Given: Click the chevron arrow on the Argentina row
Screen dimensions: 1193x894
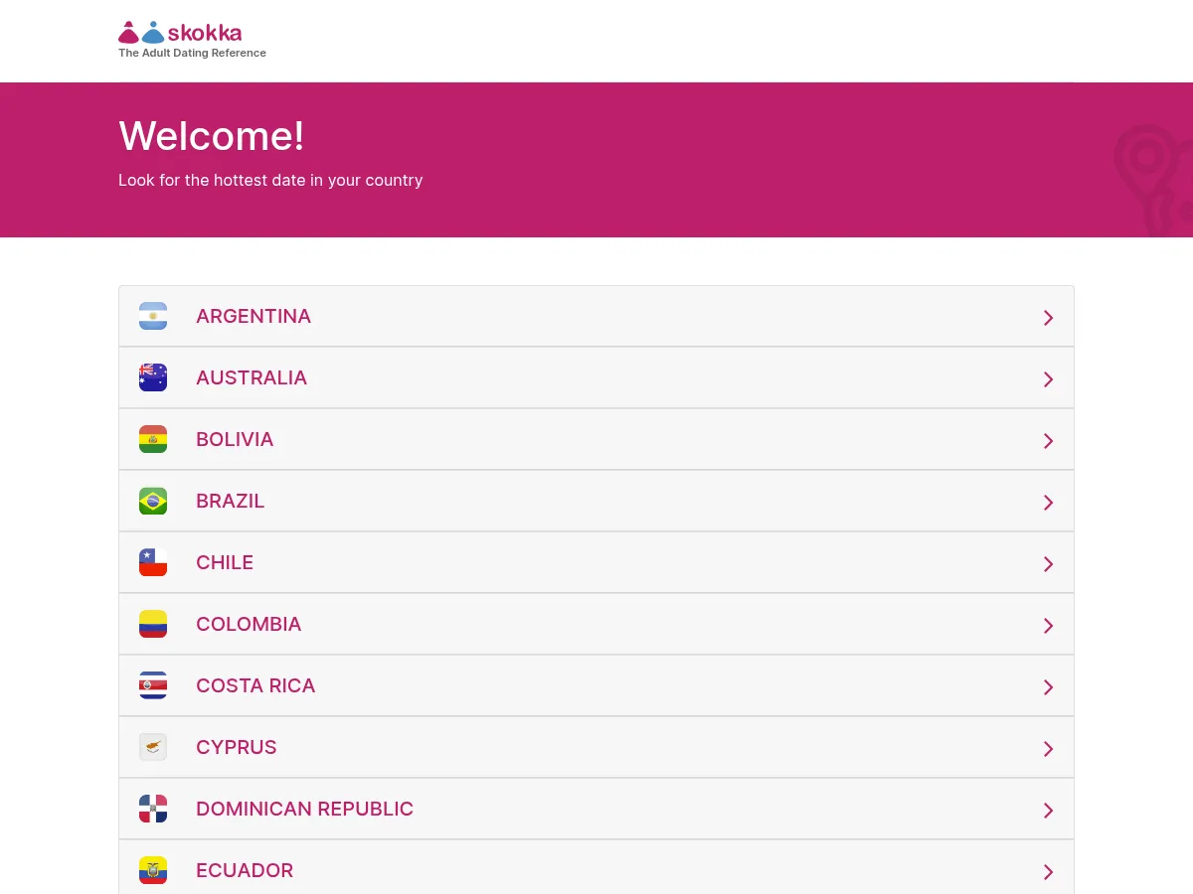Looking at the screenshot, I should click(1048, 318).
